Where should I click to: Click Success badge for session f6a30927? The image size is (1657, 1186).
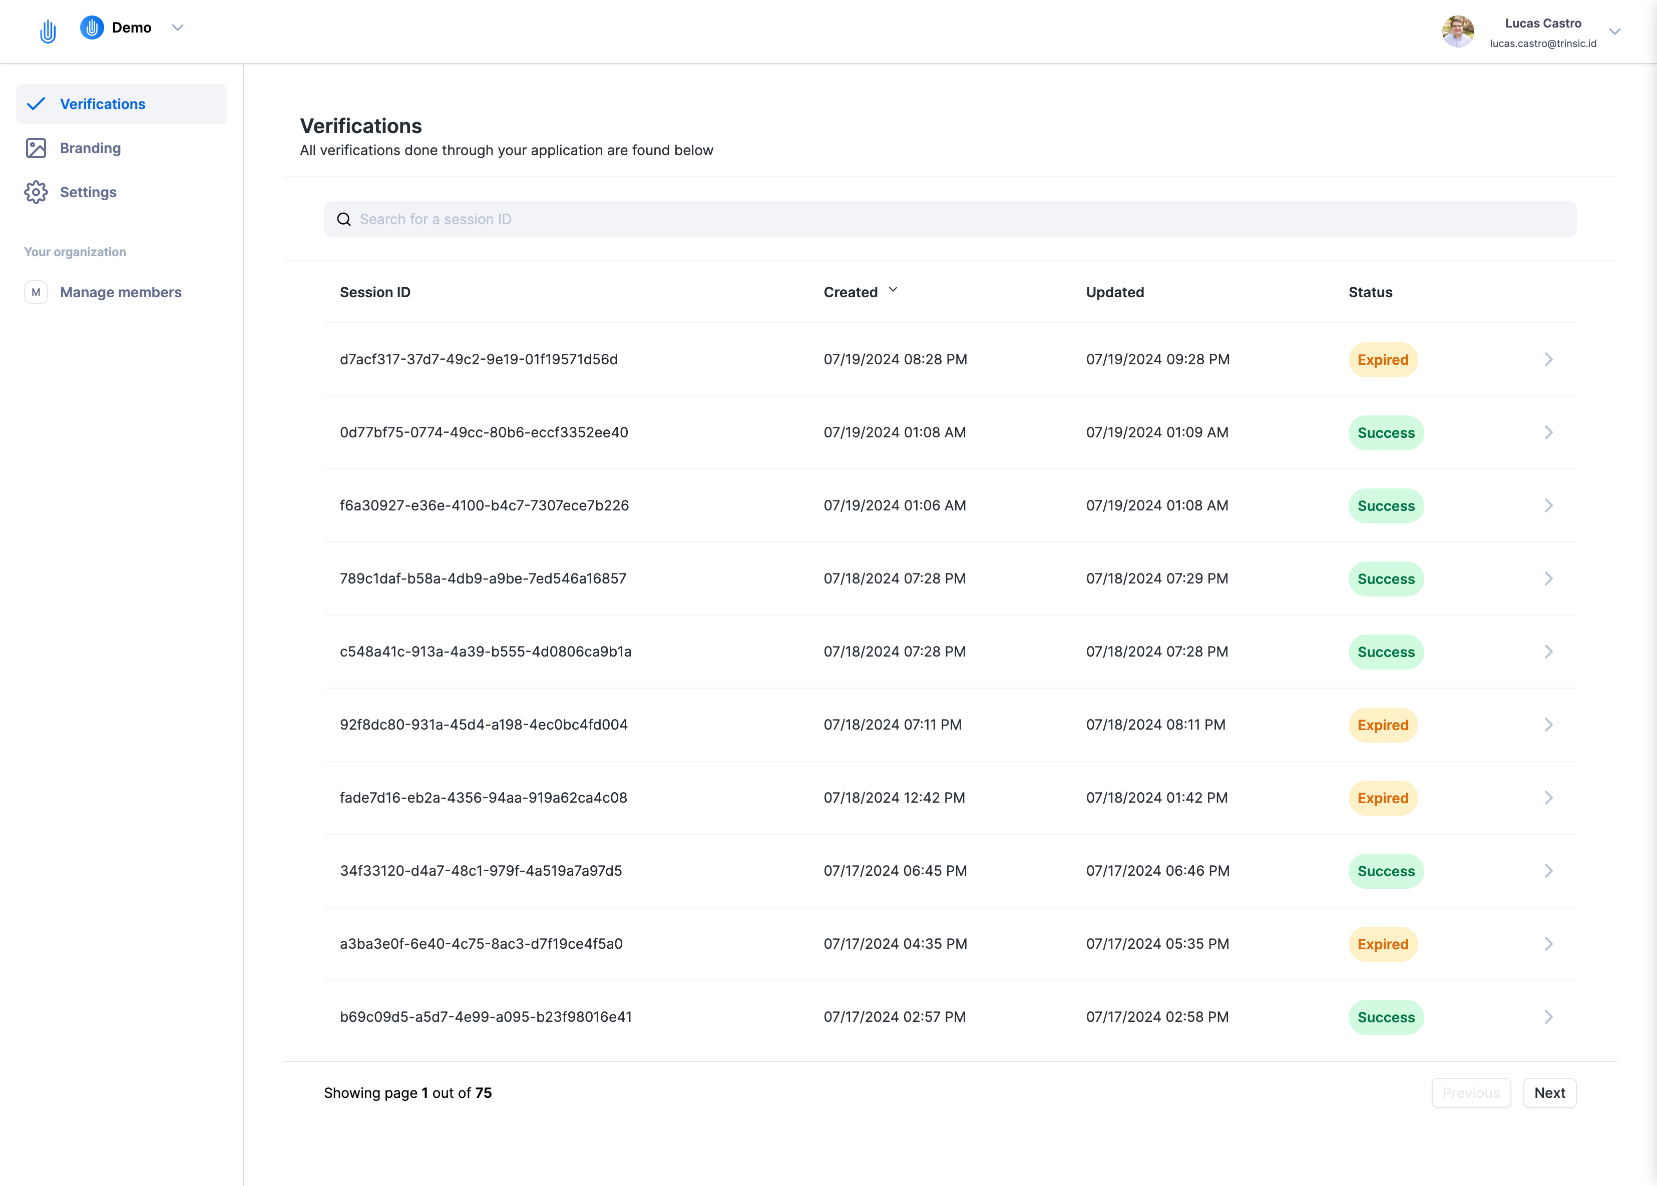[x=1386, y=506]
